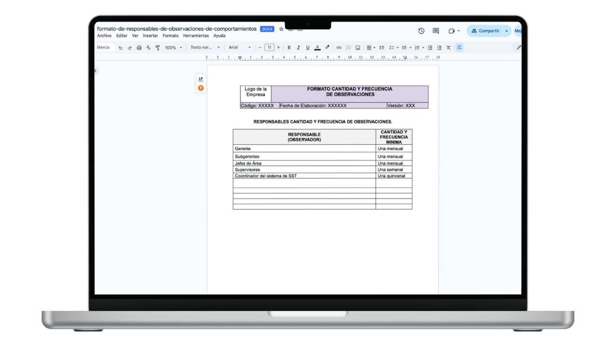
Task: Open spelling and grammar check
Action: pos(148,48)
